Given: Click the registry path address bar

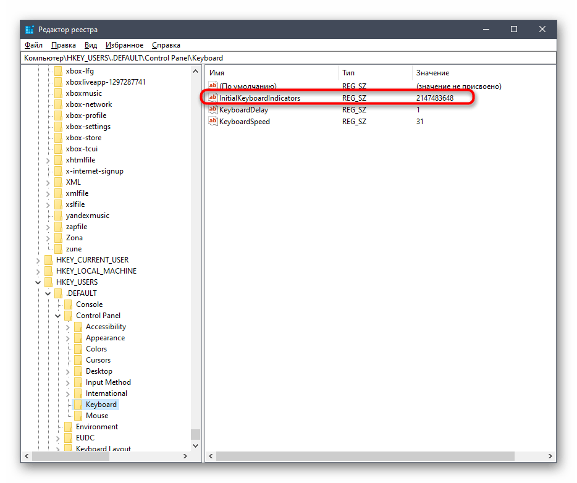Looking at the screenshot, I should coord(288,58).
